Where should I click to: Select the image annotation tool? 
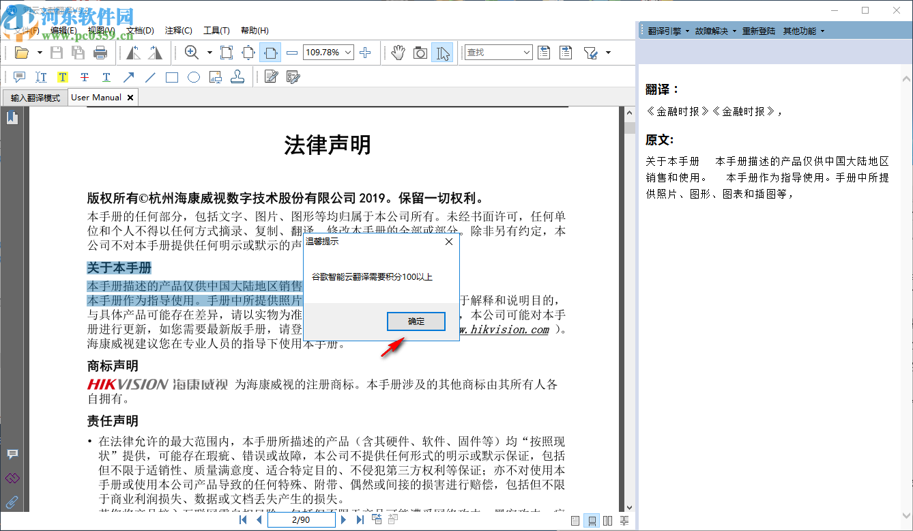216,77
